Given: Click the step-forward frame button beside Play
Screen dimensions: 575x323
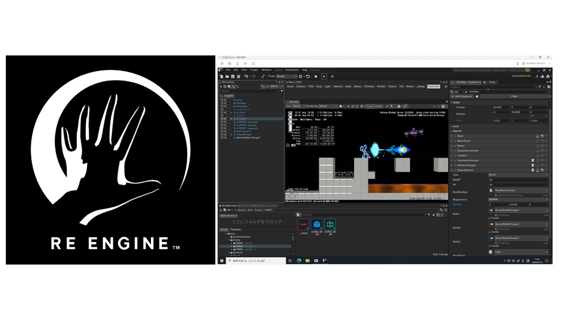Looking at the screenshot, I should (x=332, y=77).
